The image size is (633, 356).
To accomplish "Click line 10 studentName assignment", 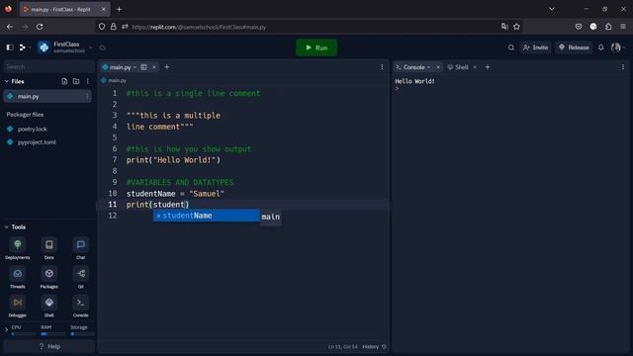I will pyautogui.click(x=175, y=194).
